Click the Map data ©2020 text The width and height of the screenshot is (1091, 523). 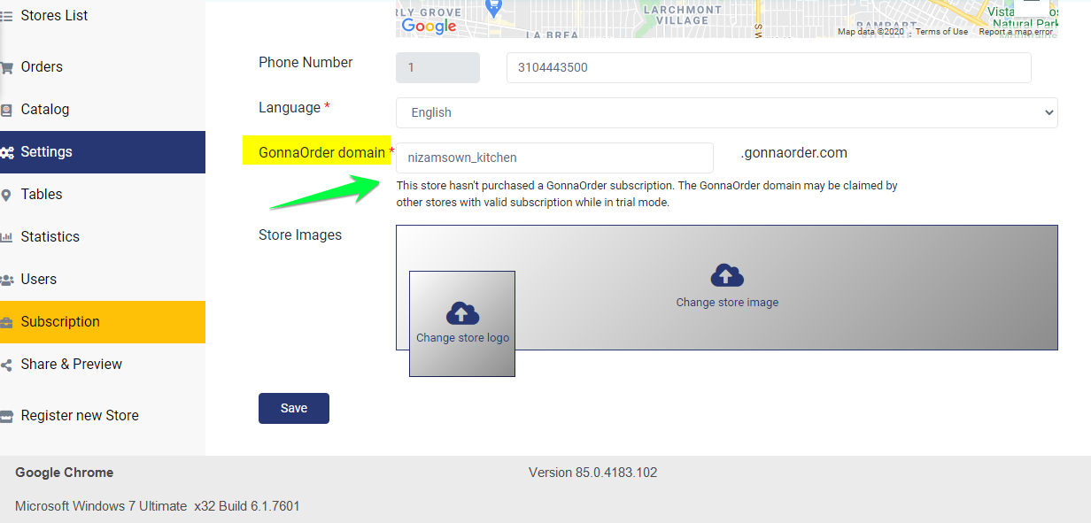pyautogui.click(x=870, y=32)
